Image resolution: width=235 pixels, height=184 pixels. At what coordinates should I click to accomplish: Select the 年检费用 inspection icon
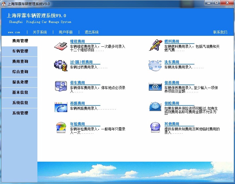pyautogui.click(x=60, y=127)
